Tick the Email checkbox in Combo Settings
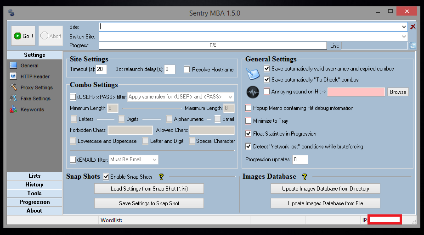This screenshot has width=424, height=235. click(x=217, y=119)
